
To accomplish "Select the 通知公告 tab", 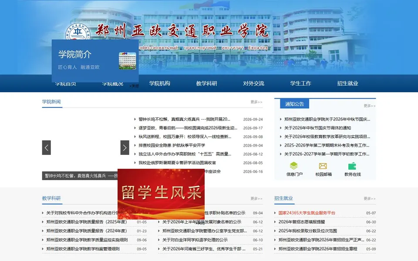I will pos(295,104).
